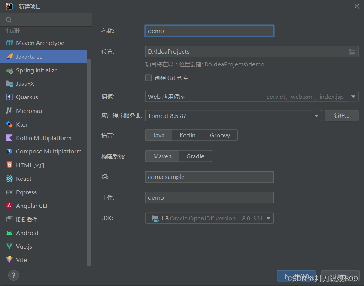The width and height of the screenshot is (364, 286).
Task: Click the Quarkus logo icon
Action: point(9,97)
